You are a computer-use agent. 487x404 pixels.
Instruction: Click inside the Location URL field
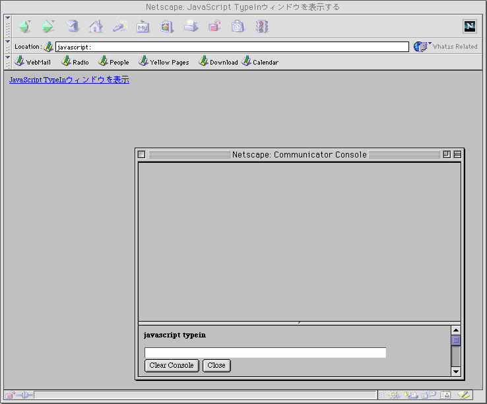click(232, 47)
